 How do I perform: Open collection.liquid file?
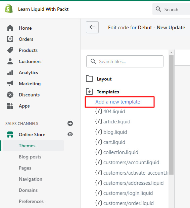(121, 152)
